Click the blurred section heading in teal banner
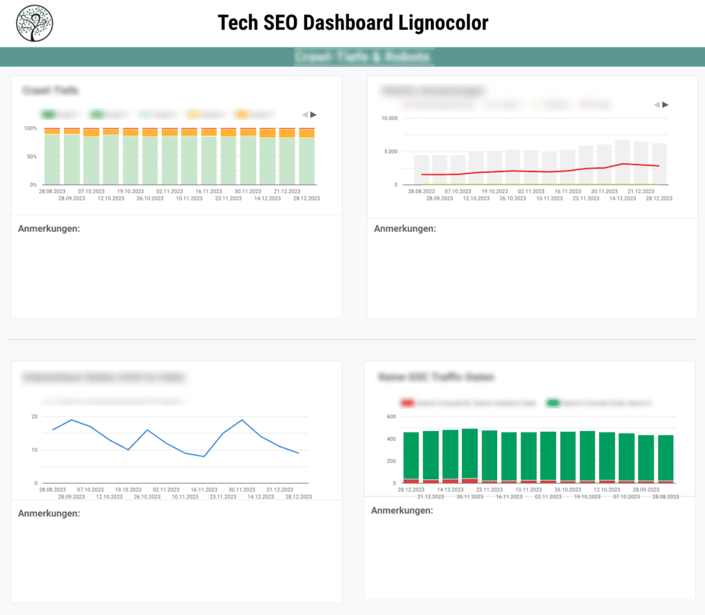The height and width of the screenshot is (615, 705). click(364, 56)
